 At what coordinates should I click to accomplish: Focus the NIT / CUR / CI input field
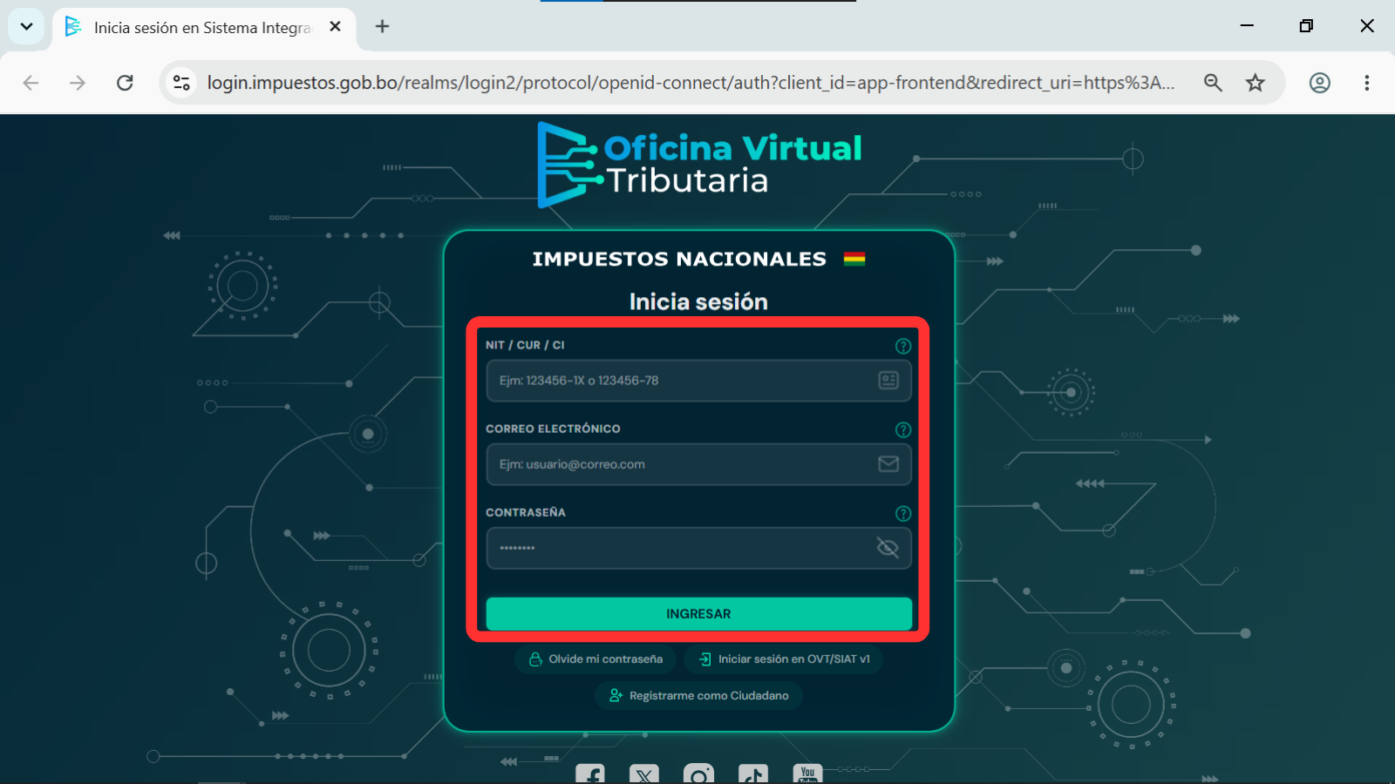point(698,381)
